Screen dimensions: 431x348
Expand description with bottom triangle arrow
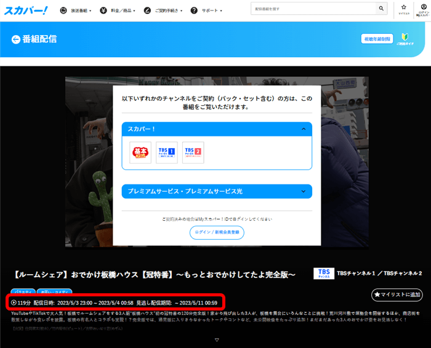pyautogui.click(x=217, y=340)
